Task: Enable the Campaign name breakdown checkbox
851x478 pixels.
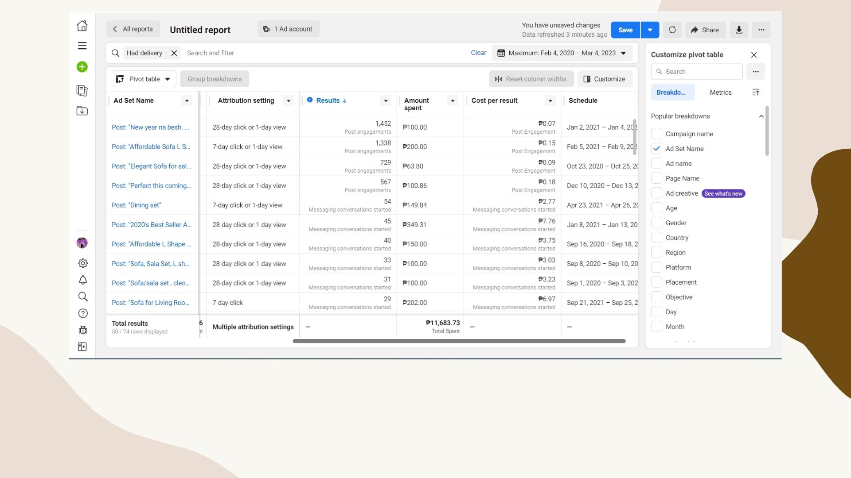Action: tap(656, 134)
